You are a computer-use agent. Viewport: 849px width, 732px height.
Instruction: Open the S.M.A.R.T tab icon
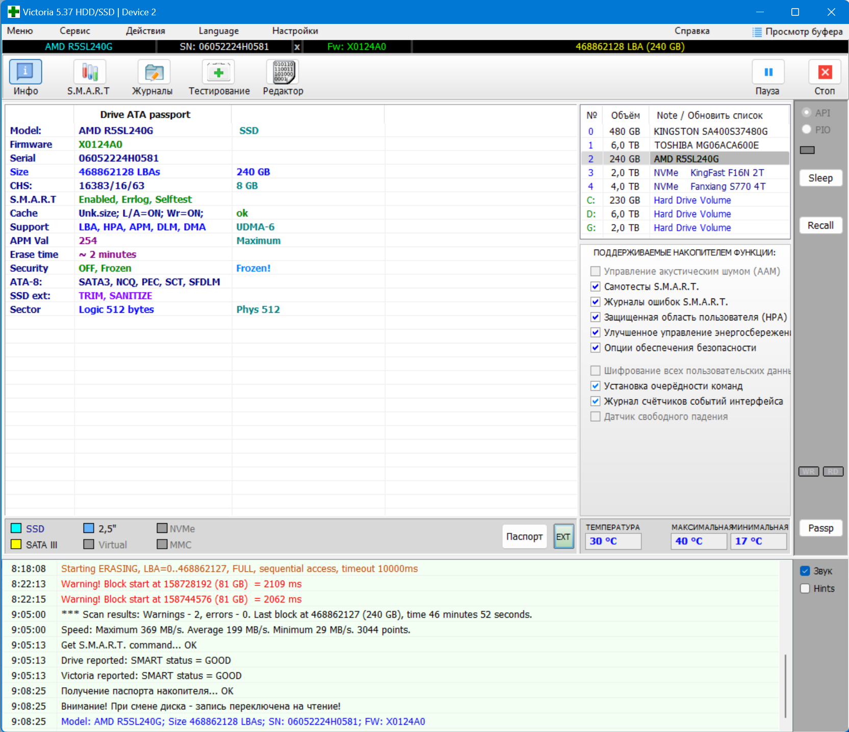90,72
